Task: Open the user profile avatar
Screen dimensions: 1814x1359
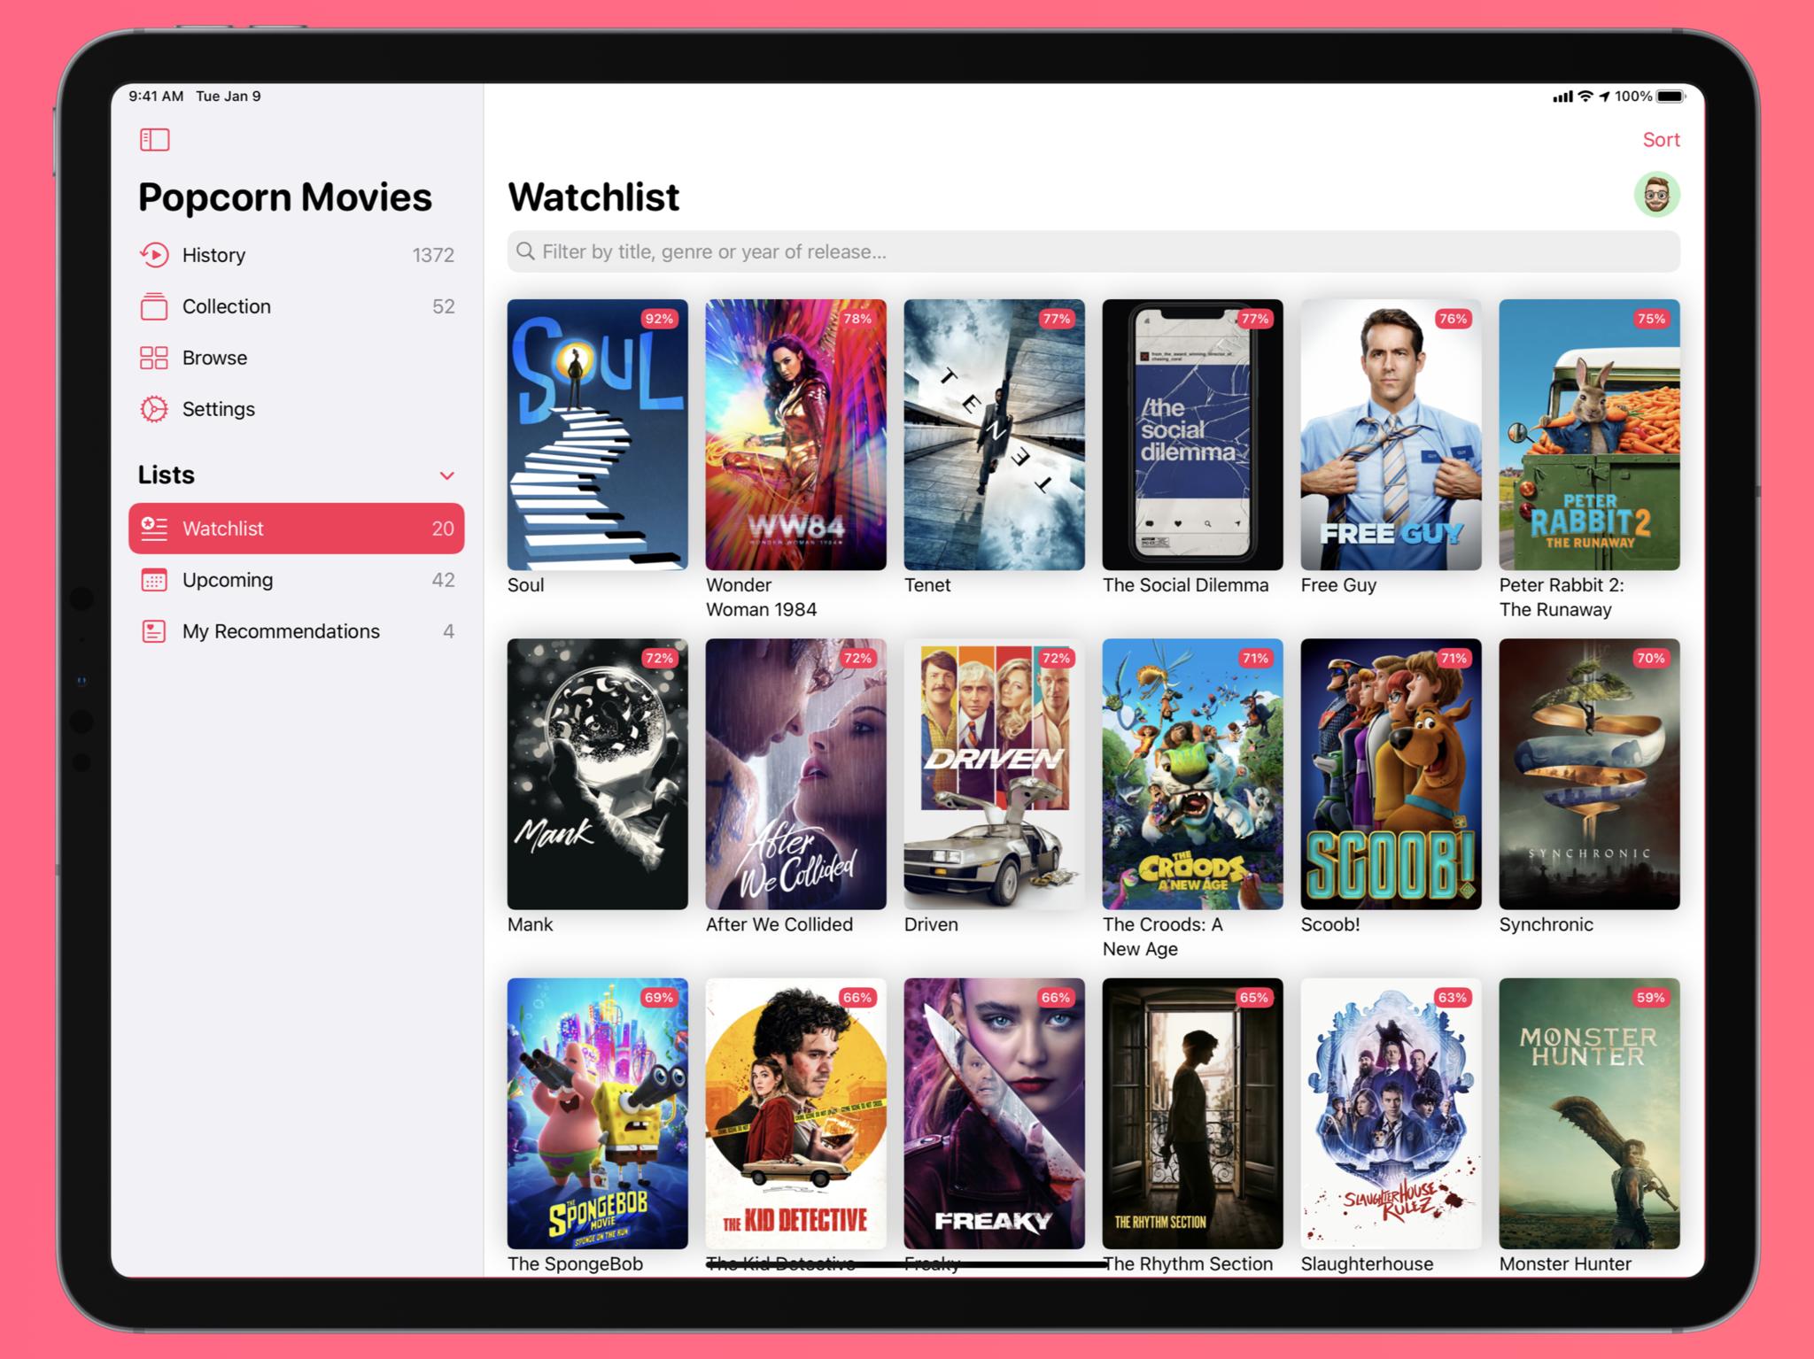Action: click(x=1656, y=194)
